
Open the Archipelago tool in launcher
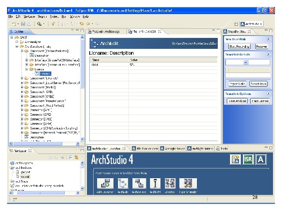[139, 183]
